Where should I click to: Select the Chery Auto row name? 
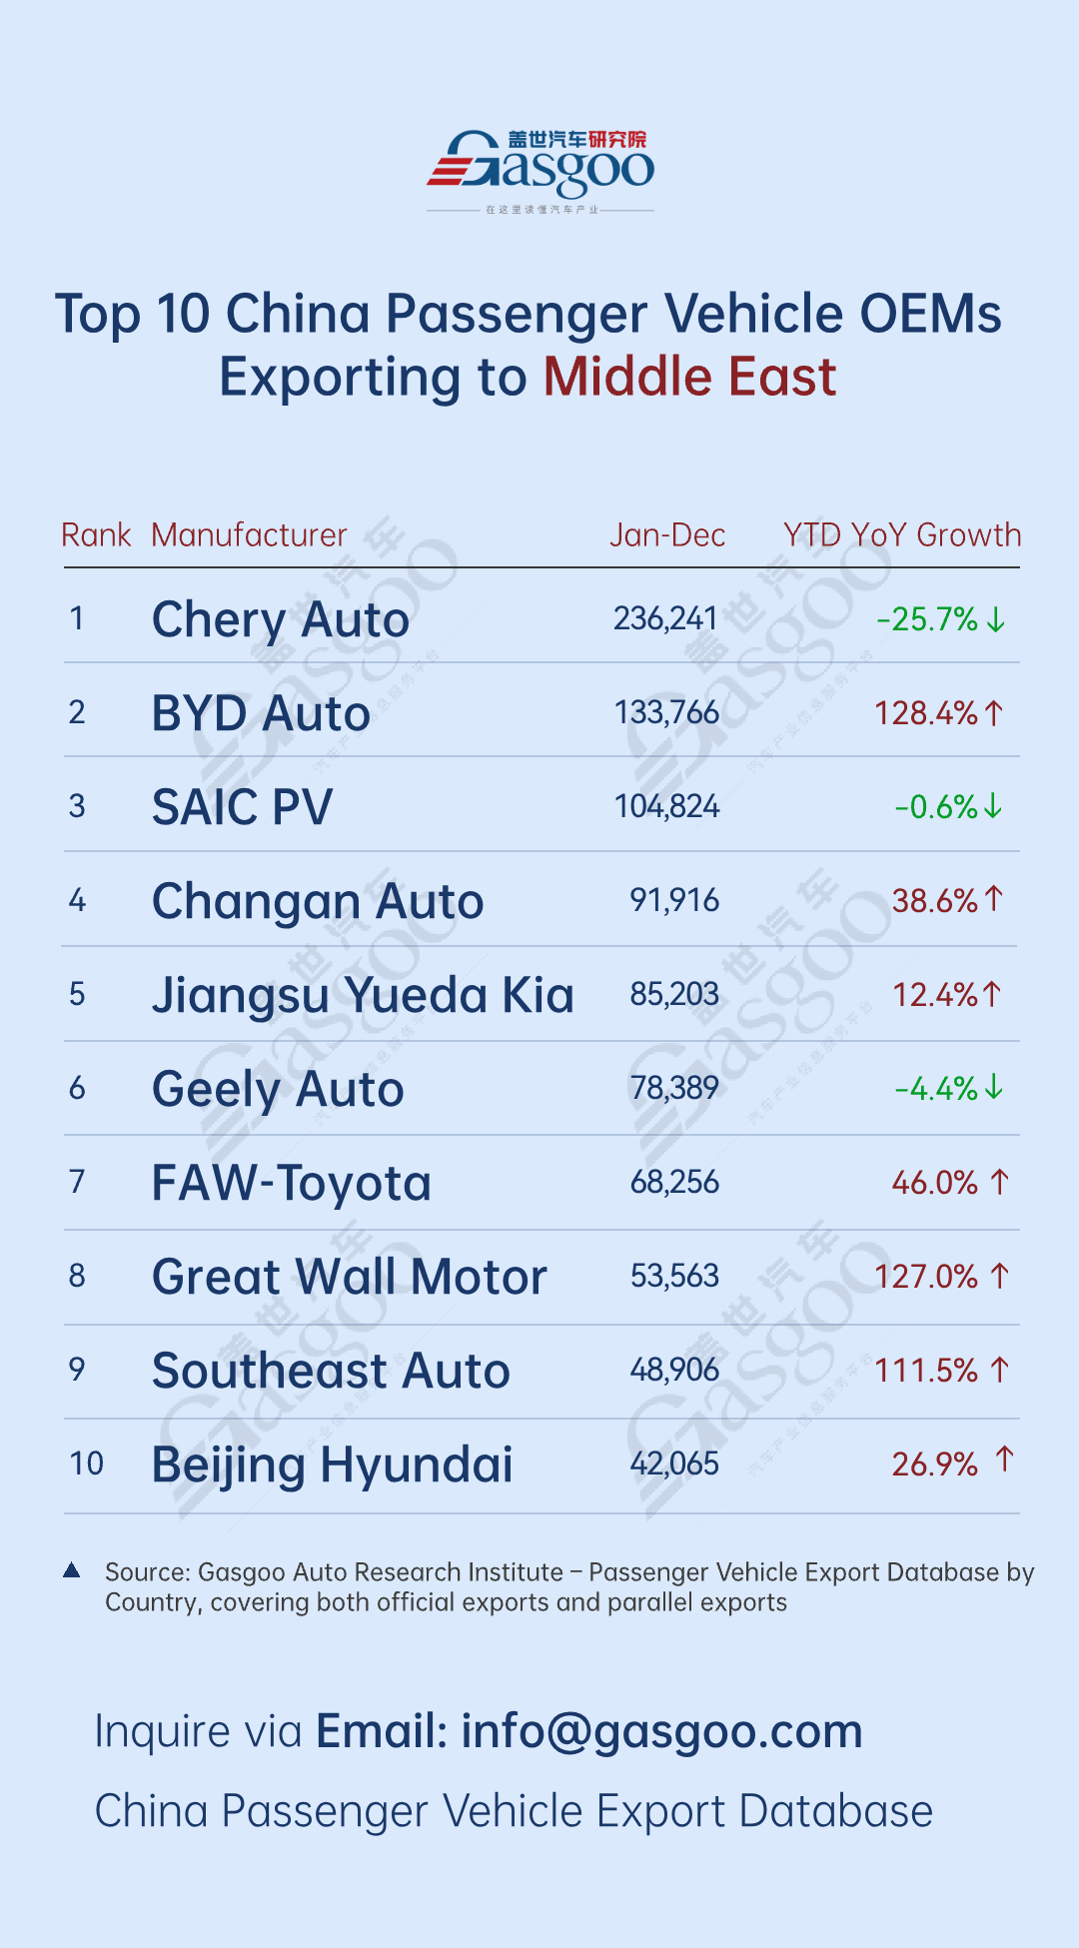pos(281,620)
